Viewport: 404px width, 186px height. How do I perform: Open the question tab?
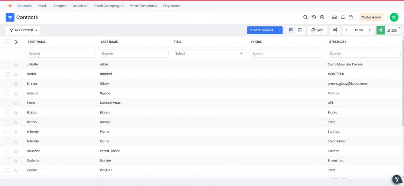pos(80,6)
